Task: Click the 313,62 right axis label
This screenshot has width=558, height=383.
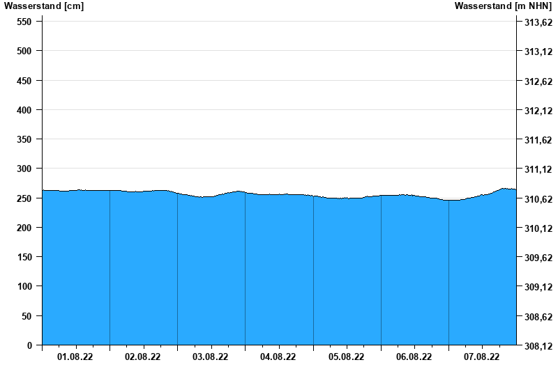Action: click(538, 22)
